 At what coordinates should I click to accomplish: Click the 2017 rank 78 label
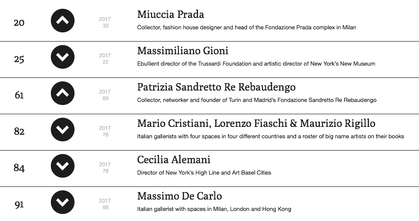tap(105, 168)
